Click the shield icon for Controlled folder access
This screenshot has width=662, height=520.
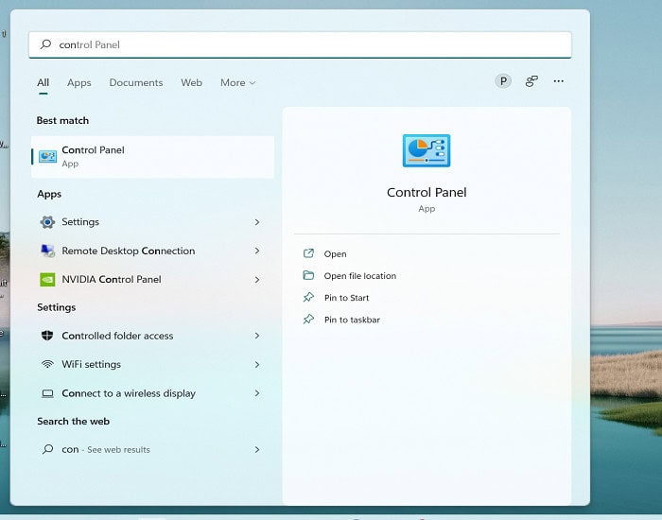point(47,336)
